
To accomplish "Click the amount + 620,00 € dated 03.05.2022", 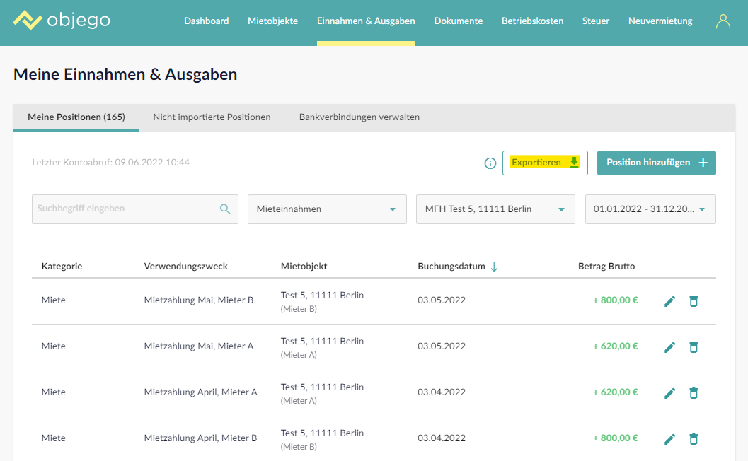I will click(615, 346).
